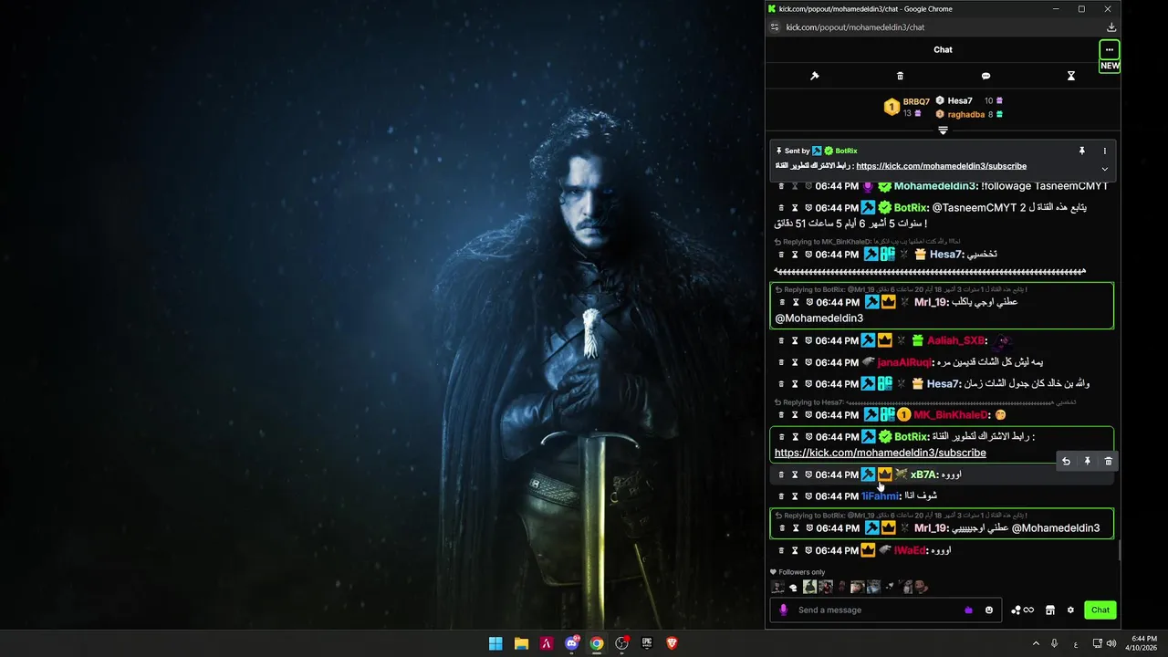Delete MK_BinKhaleD's message with its trash icon

pyautogui.click(x=781, y=415)
